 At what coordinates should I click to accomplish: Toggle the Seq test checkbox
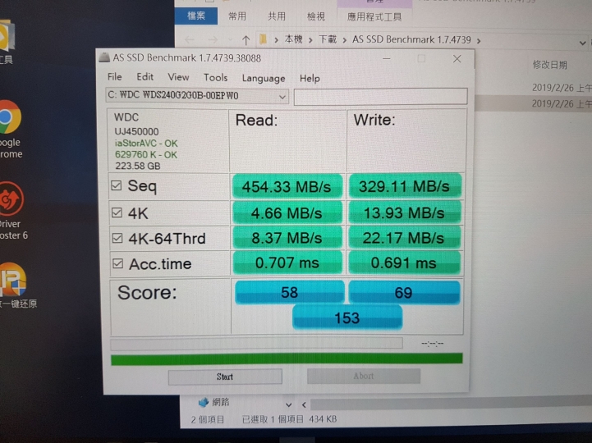pyautogui.click(x=117, y=185)
